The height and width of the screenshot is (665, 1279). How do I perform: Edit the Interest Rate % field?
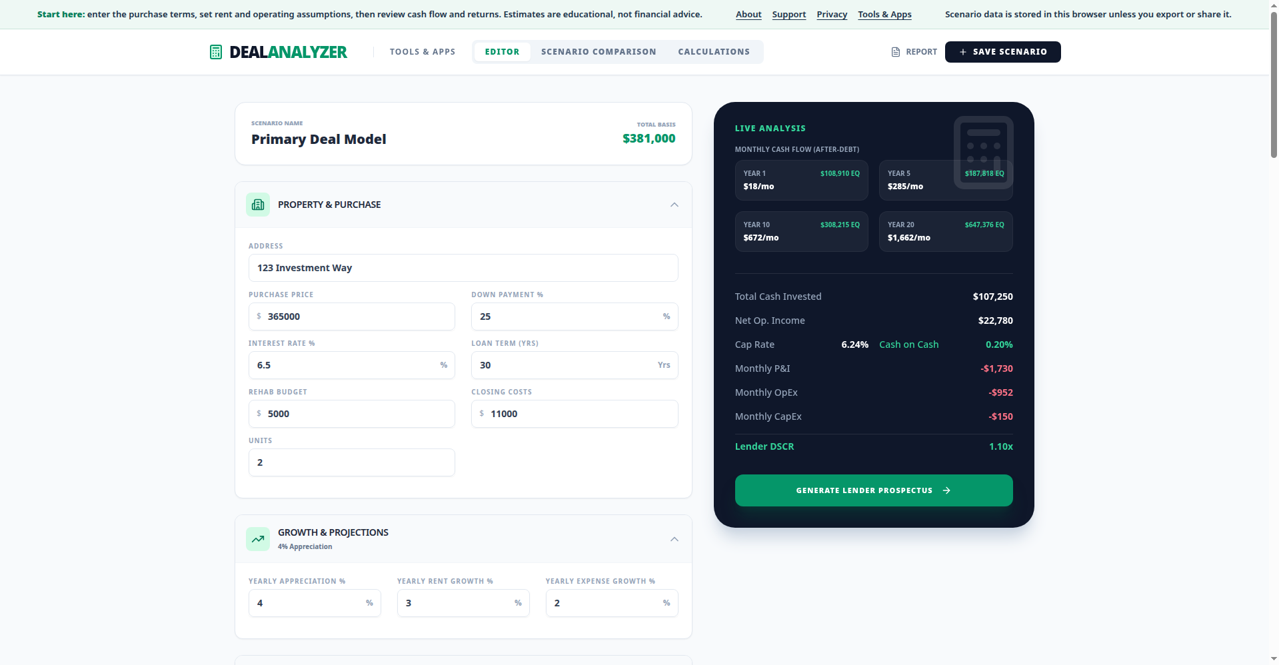[352, 365]
